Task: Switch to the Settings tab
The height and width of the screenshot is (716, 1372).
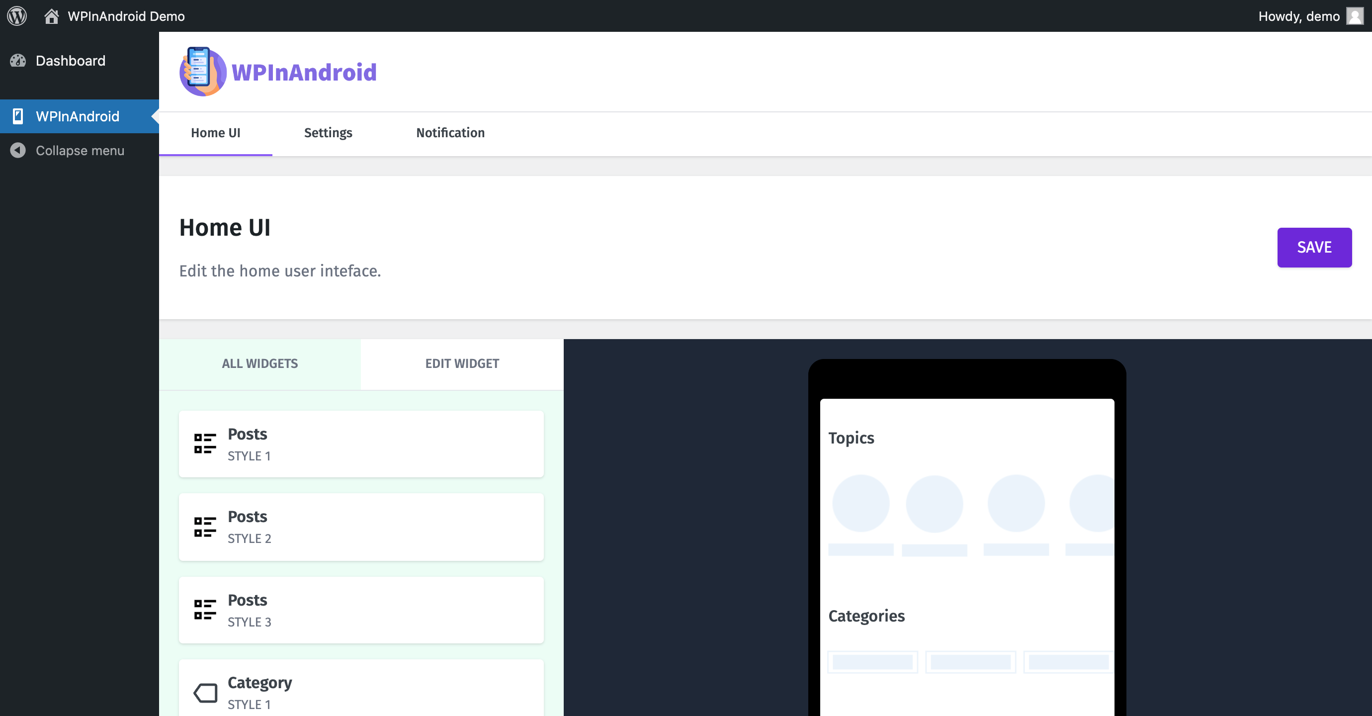Action: pyautogui.click(x=328, y=133)
